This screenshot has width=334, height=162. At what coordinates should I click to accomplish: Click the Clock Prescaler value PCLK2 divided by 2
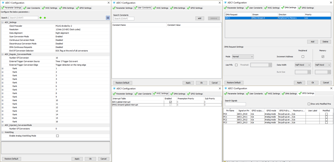[64, 26]
